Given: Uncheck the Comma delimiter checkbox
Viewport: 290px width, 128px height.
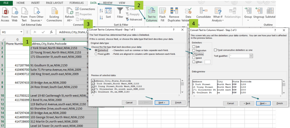Looking at the screenshot, I should [x=194, y=54].
